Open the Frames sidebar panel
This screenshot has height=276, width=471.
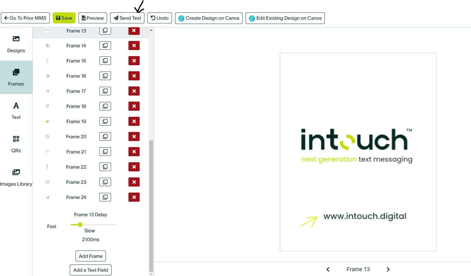16,77
